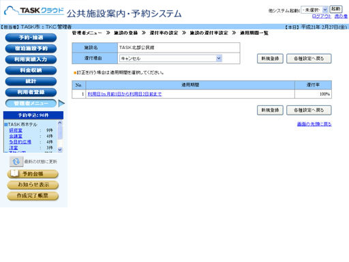Viewport: 349px width, 262px height.
Task: Click the lower 新規登録 button
Action: [x=270, y=110]
